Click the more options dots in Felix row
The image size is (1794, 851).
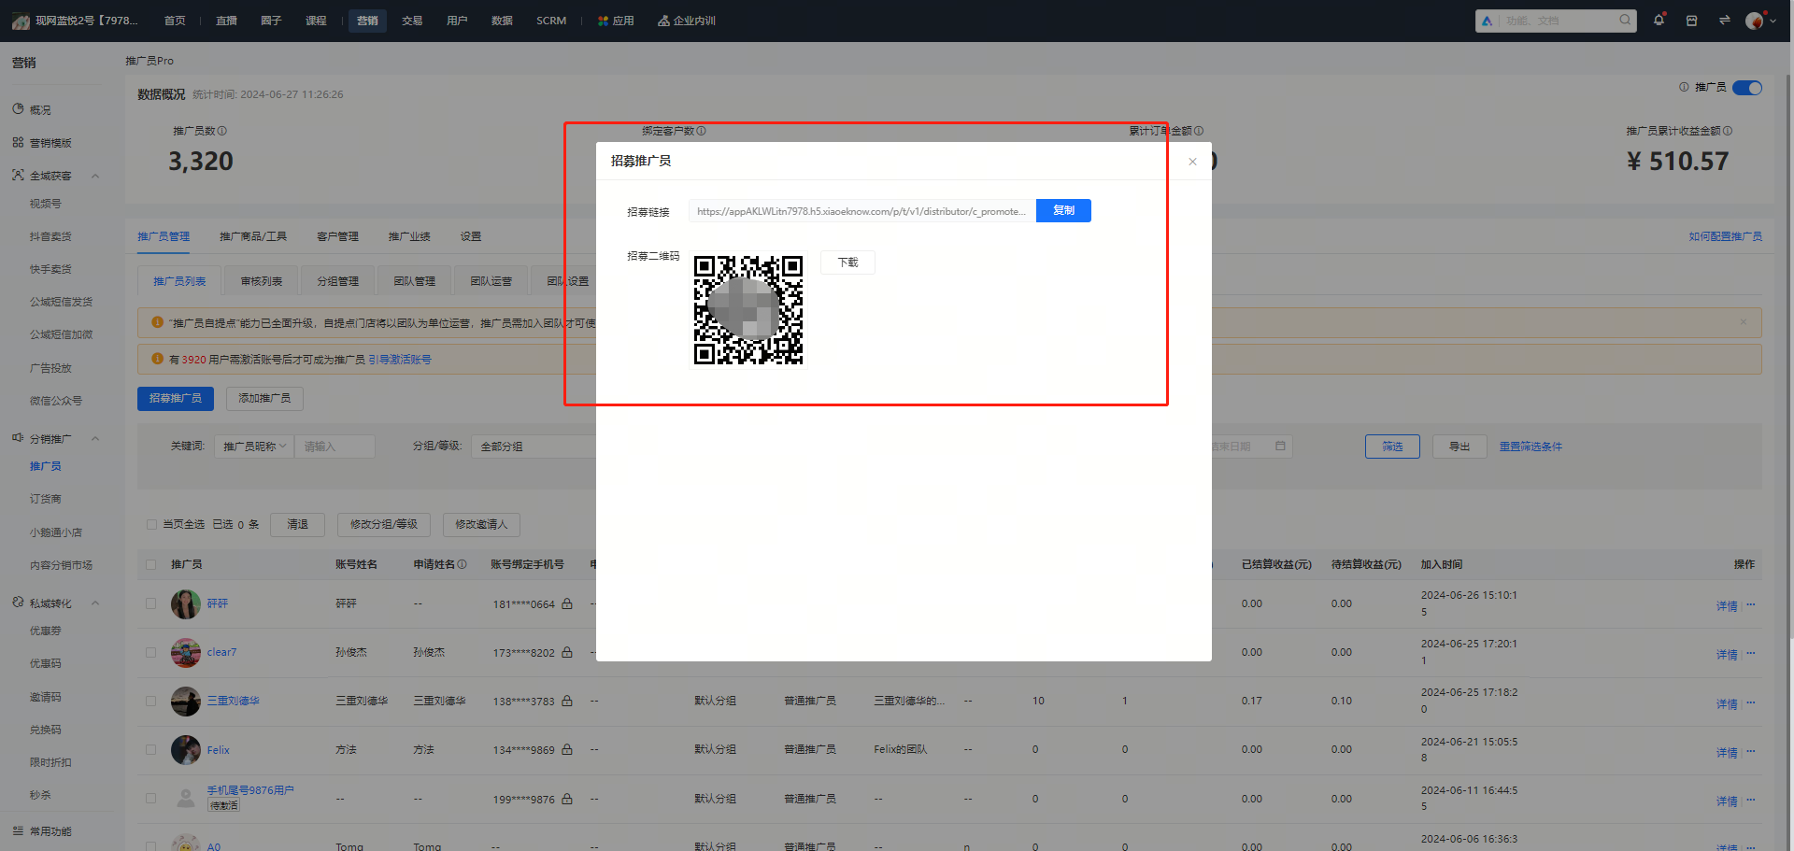(1751, 750)
